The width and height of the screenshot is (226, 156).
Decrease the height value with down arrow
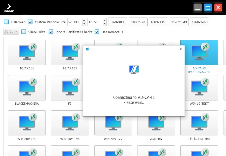105,24
